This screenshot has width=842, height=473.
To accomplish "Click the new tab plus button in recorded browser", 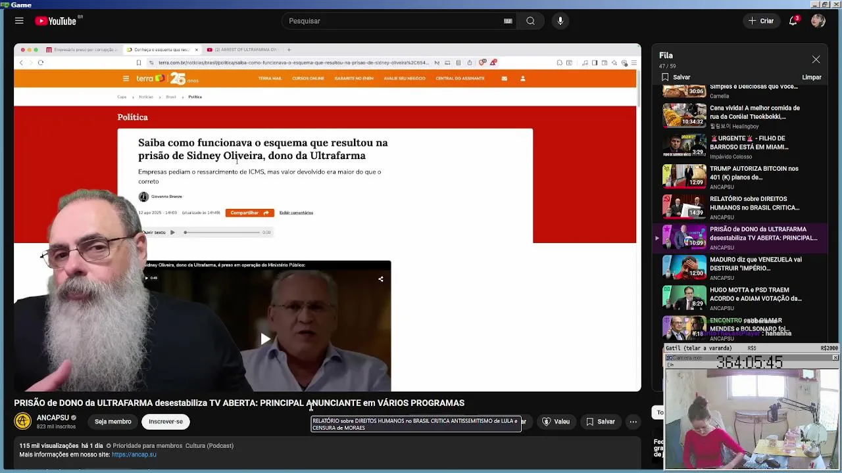I will click(x=289, y=50).
